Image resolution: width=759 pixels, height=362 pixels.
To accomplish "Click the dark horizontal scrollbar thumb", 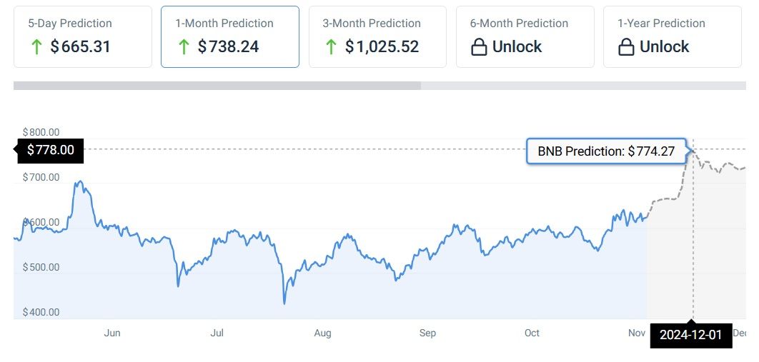I will [217, 86].
